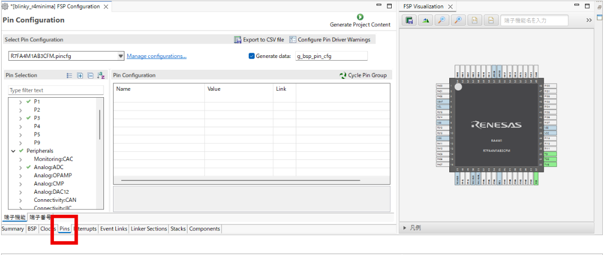This screenshot has width=605, height=255.
Task: Collapse the Peripherals tree node
Action: 13,151
